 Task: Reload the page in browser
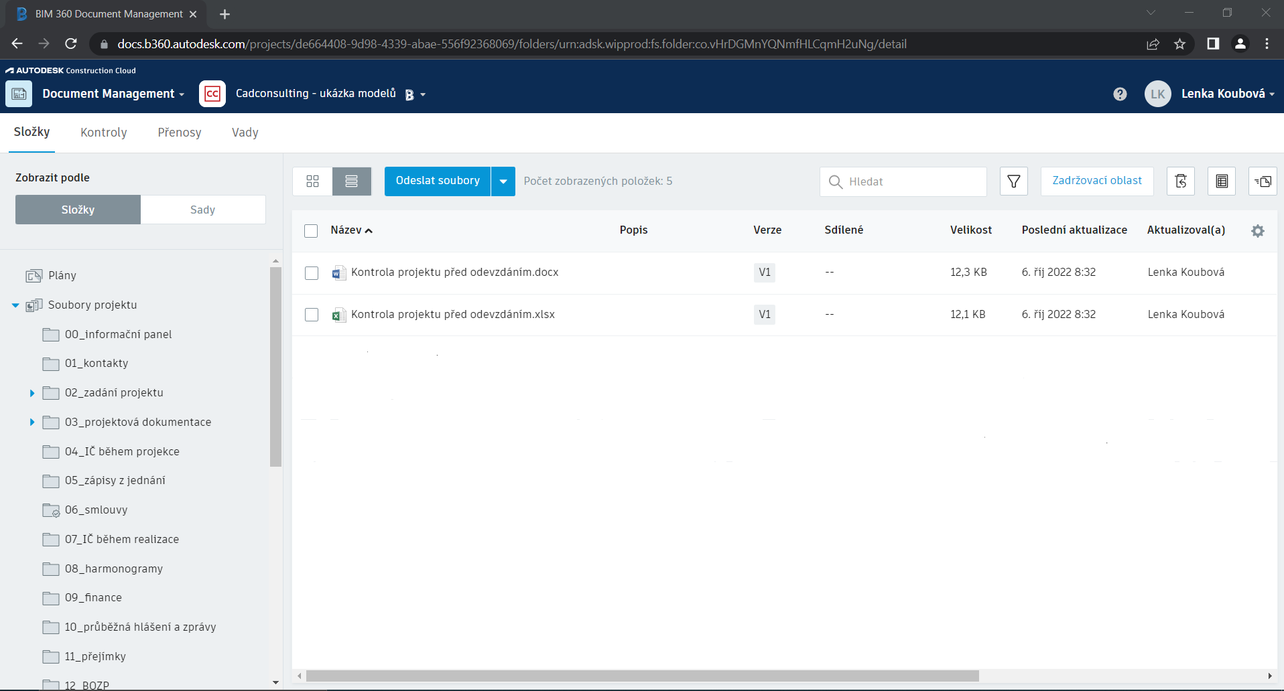71,44
